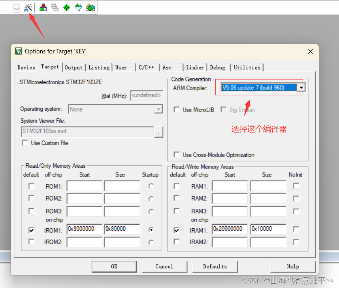This screenshot has height=288, width=339.
Task: Open the Linker tab
Action: pos(195,68)
